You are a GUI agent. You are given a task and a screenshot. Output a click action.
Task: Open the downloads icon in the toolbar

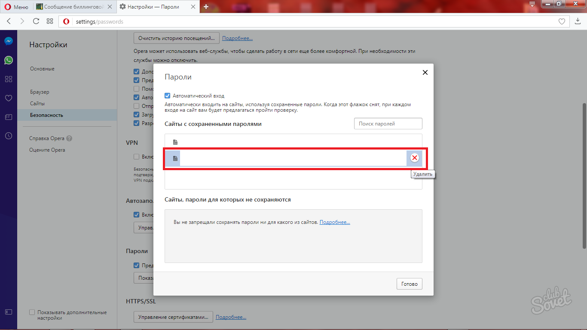578,21
